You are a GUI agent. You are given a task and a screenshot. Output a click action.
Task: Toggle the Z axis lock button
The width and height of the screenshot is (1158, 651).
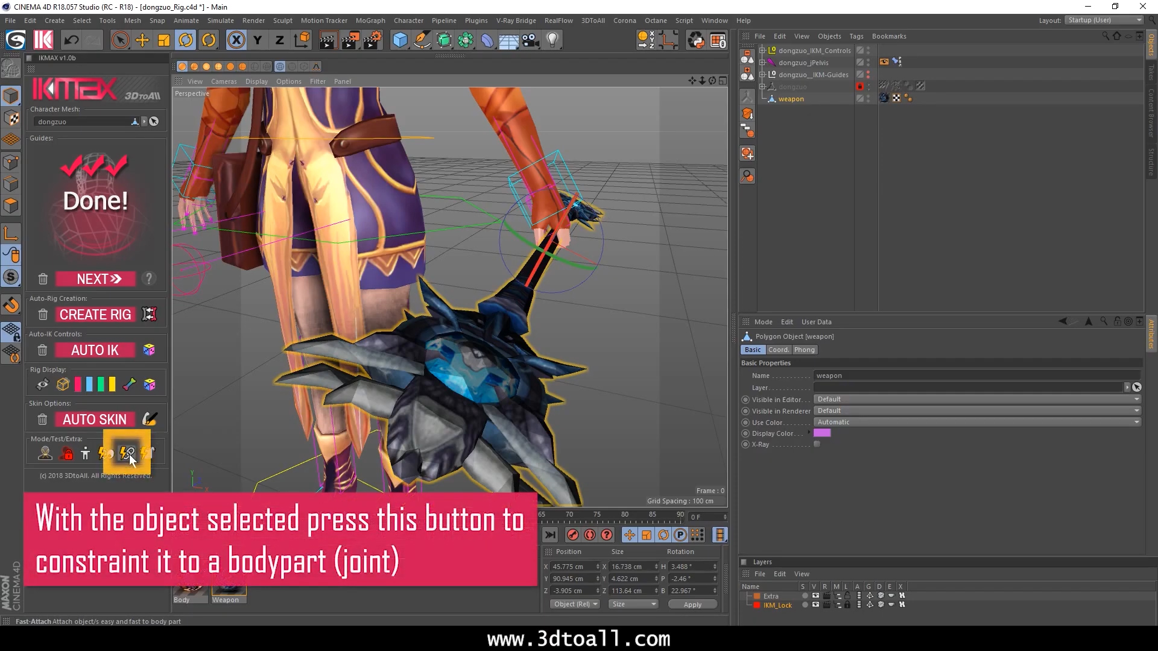pyautogui.click(x=279, y=40)
